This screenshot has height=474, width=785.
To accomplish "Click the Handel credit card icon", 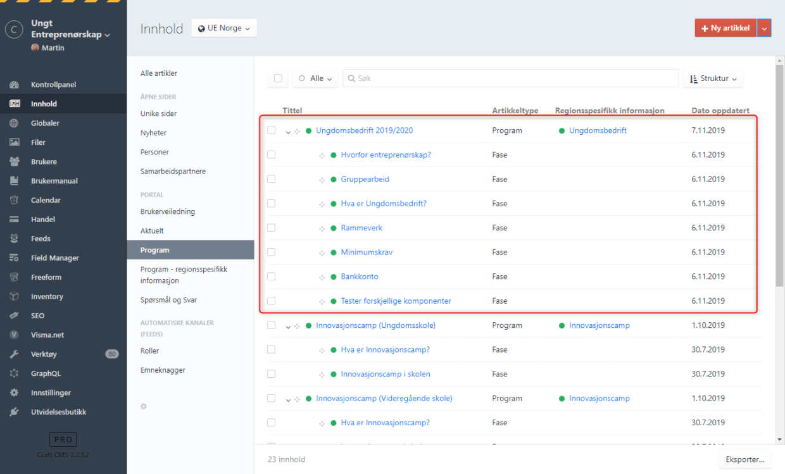I will click(x=14, y=220).
